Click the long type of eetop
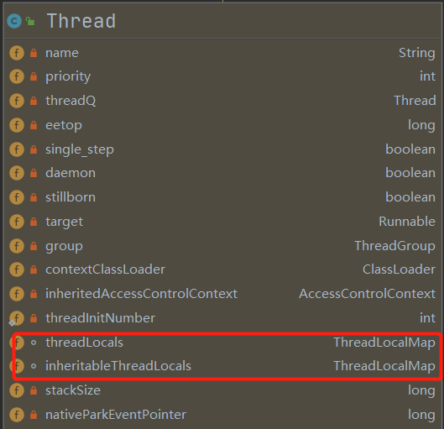 [421, 125]
